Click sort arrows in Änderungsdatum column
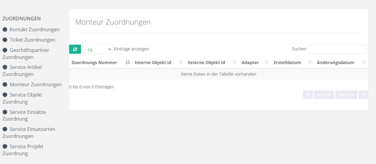This screenshot has height=164, width=376. coord(364,63)
